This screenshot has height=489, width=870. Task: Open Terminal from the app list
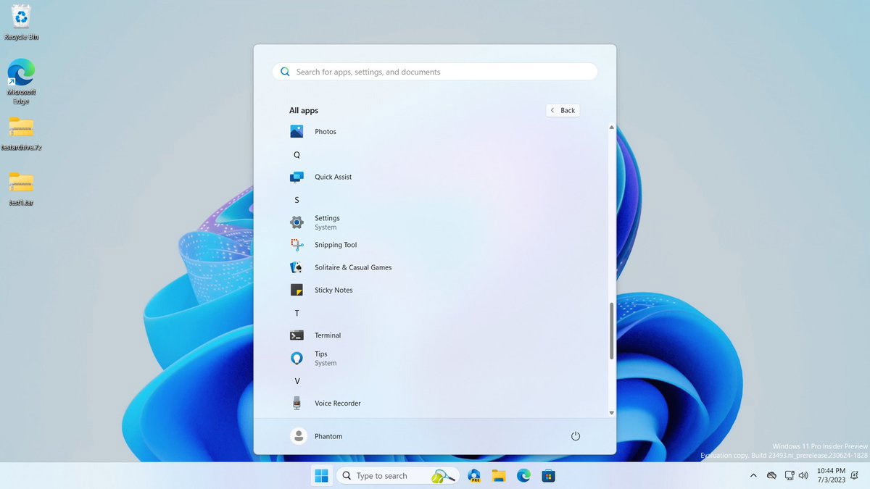pos(328,335)
